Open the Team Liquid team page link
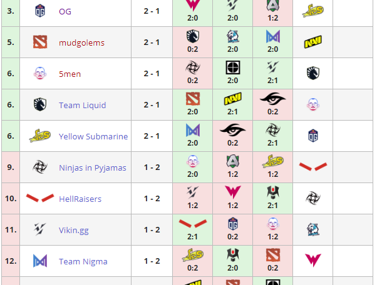This screenshot has height=285, width=377. point(82,105)
